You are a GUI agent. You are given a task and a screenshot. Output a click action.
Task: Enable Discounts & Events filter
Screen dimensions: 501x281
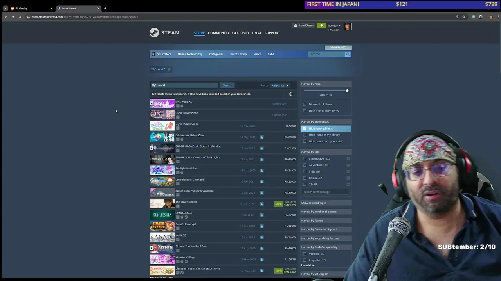point(305,105)
